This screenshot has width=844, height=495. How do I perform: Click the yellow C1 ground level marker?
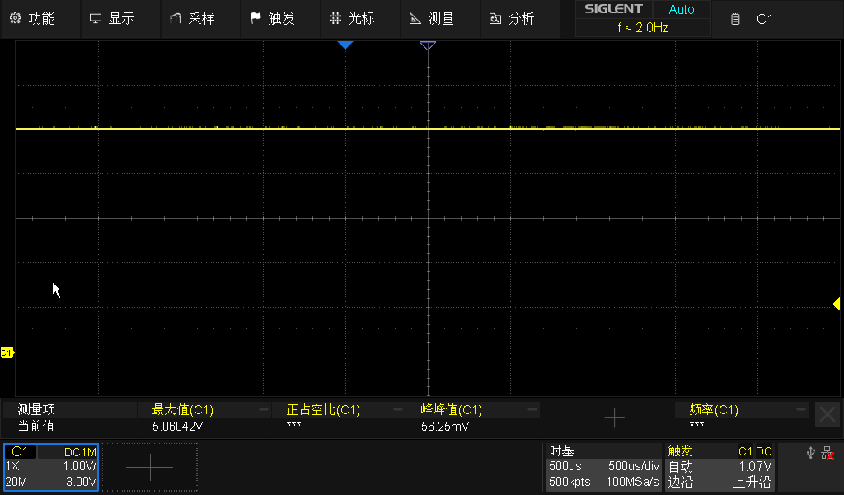click(x=7, y=353)
